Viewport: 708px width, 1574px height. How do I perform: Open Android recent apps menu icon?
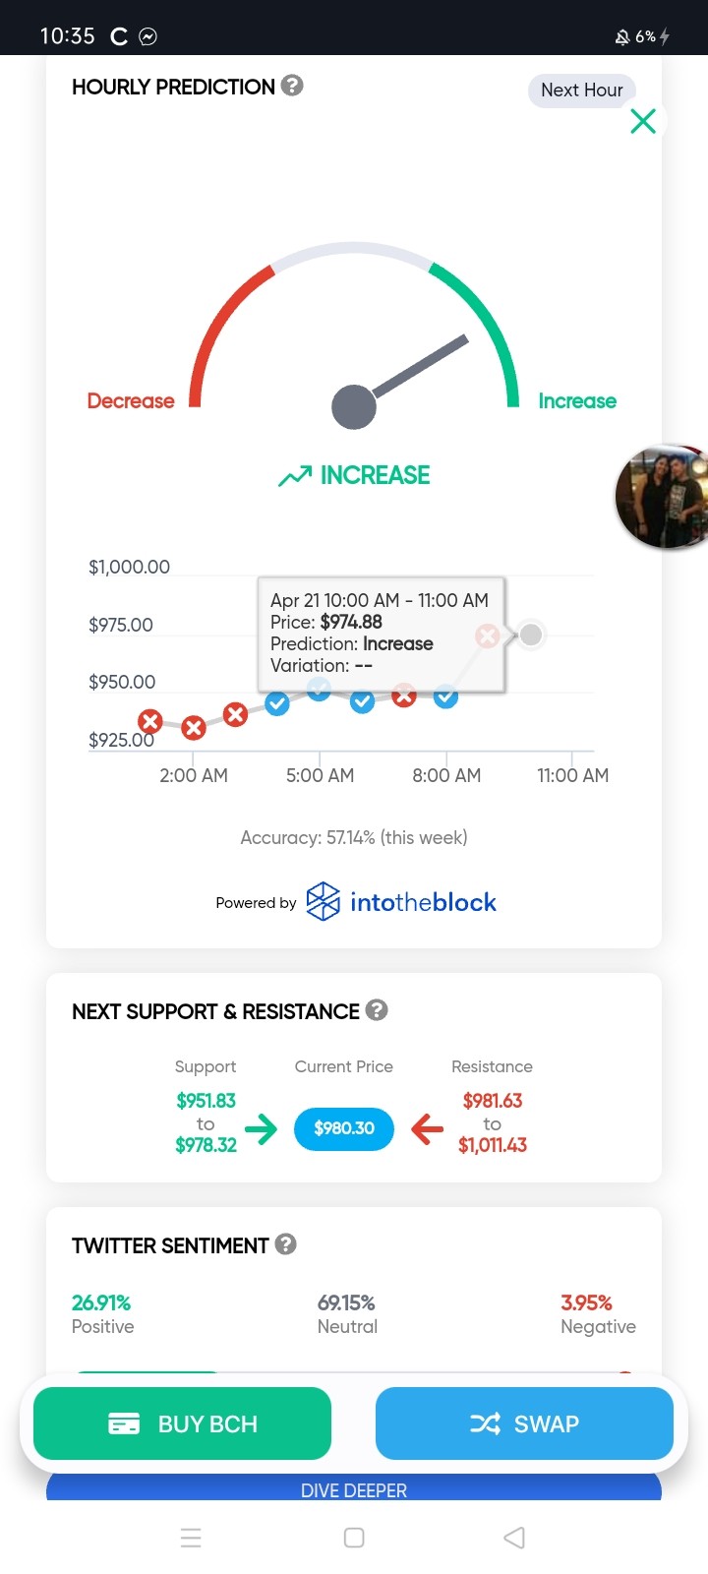coord(192,1538)
